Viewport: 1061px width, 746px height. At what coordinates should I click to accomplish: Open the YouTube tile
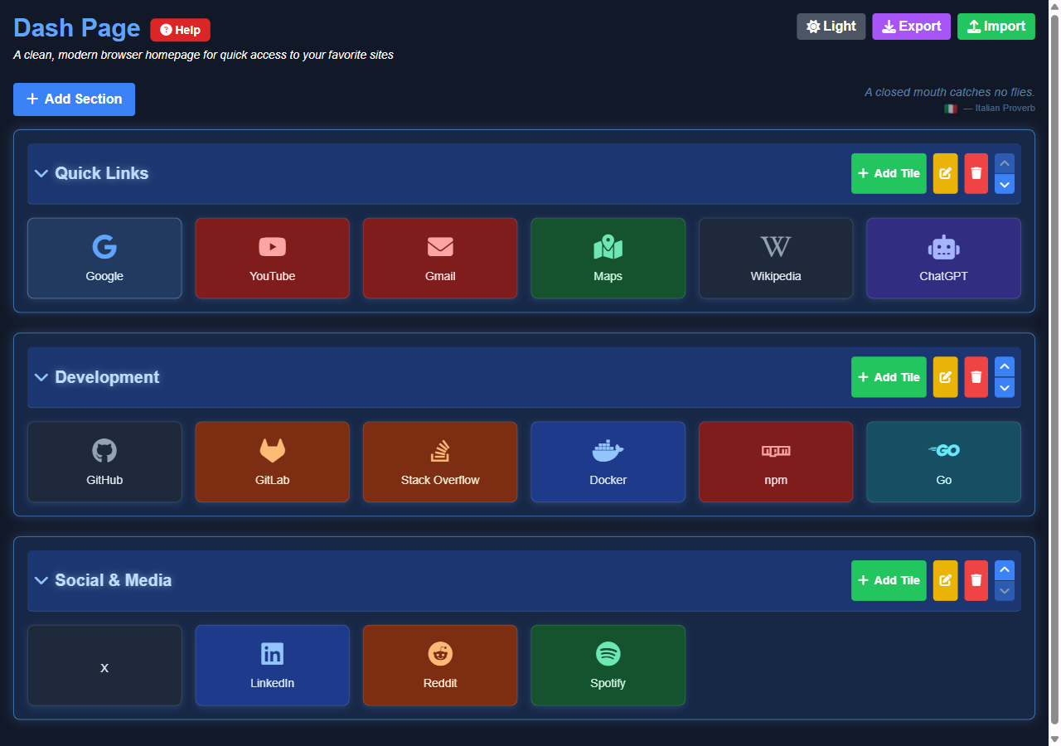coord(272,258)
